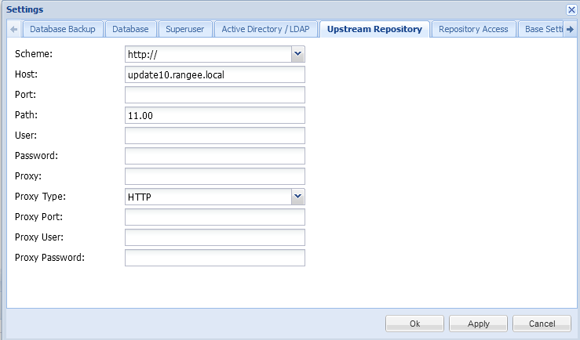
Task: Select the Superuser tab
Action: tap(184, 30)
